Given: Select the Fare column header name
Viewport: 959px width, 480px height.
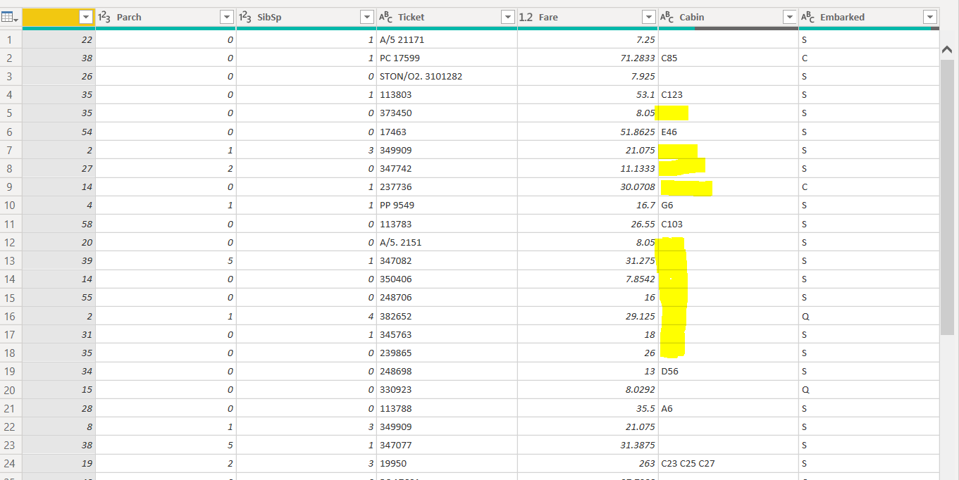Looking at the screenshot, I should 548,17.
